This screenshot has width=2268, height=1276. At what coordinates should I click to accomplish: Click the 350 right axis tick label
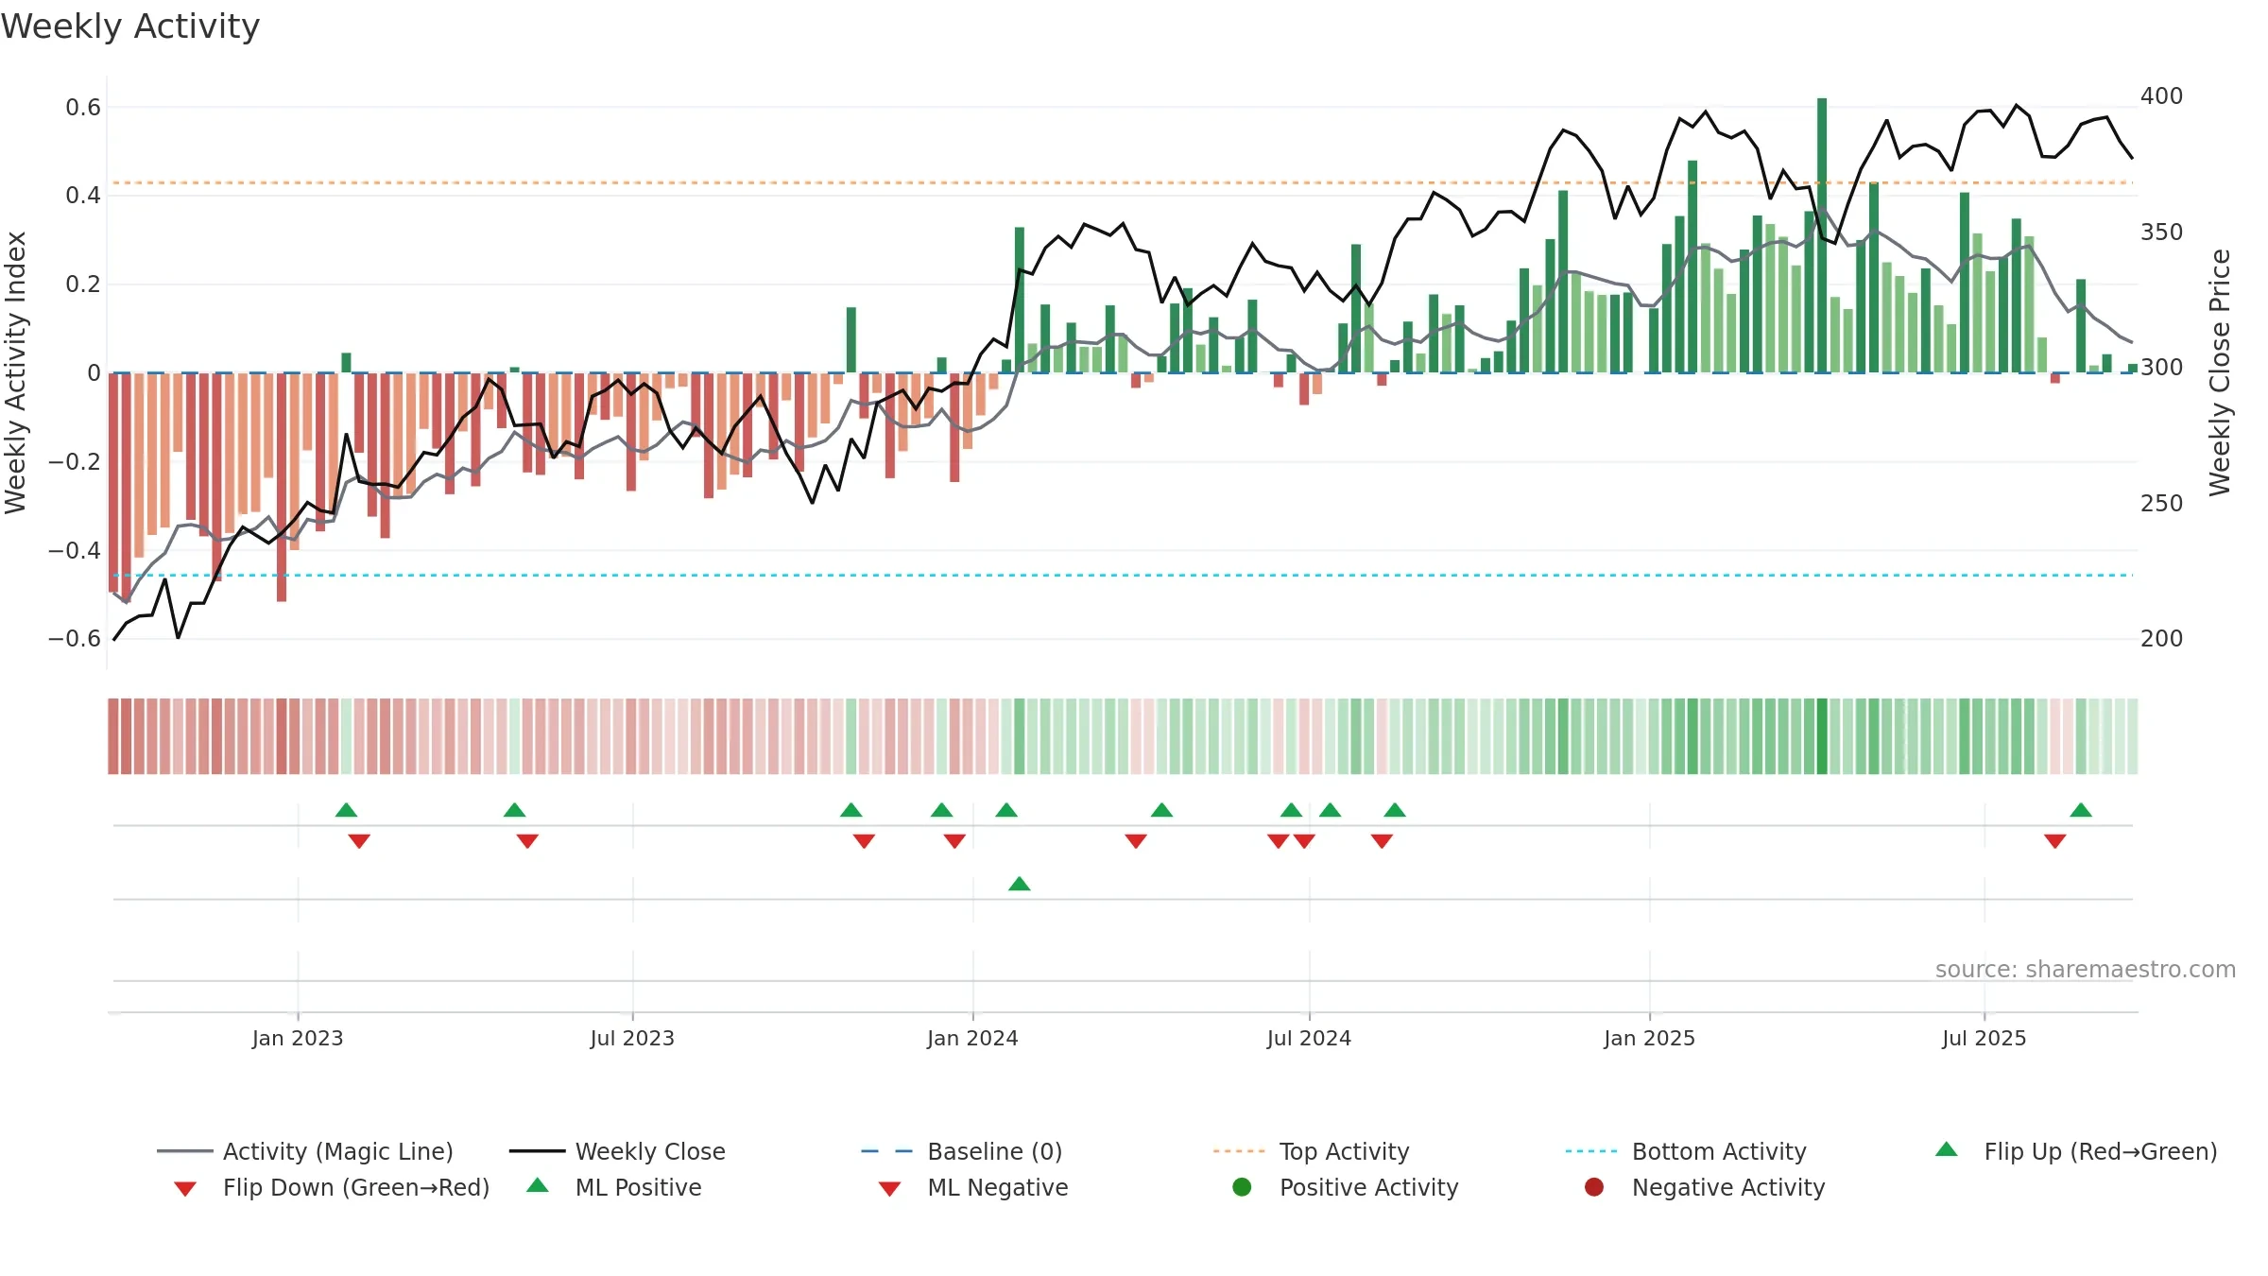tap(2161, 233)
